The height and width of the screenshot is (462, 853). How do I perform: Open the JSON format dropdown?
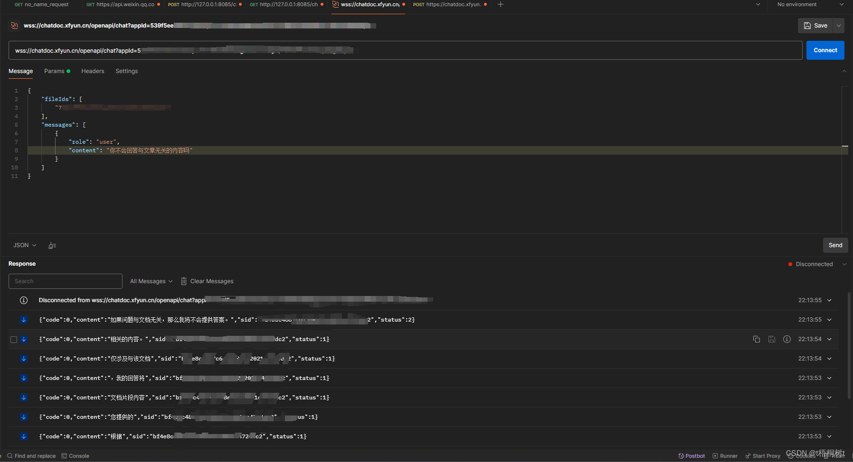25,245
